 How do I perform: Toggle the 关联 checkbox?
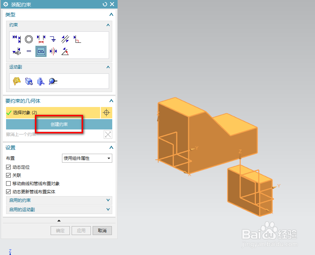(9, 175)
